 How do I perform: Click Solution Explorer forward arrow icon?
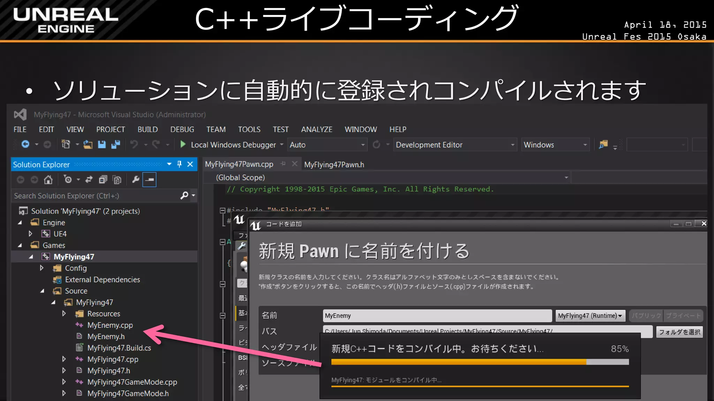34,180
